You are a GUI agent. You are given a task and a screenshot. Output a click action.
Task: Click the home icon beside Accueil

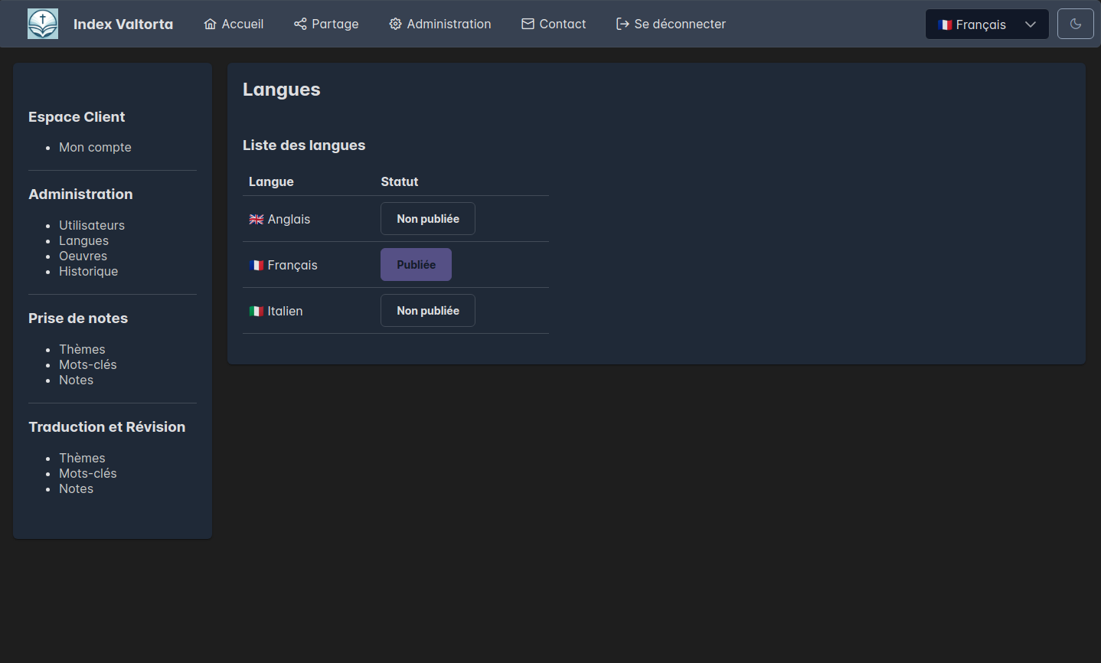click(x=210, y=24)
